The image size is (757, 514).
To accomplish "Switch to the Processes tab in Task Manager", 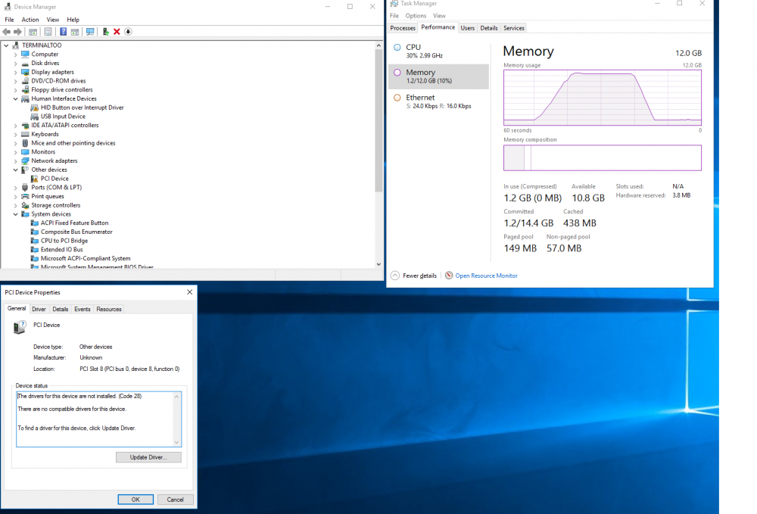I will click(x=403, y=28).
